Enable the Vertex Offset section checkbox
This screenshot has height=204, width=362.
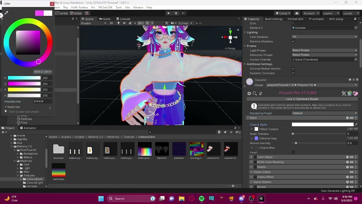tap(255, 177)
